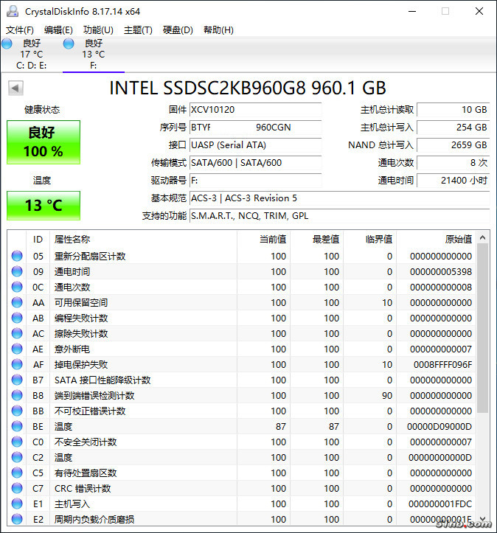Close the CrystalDiskInfo window

pos(479,11)
